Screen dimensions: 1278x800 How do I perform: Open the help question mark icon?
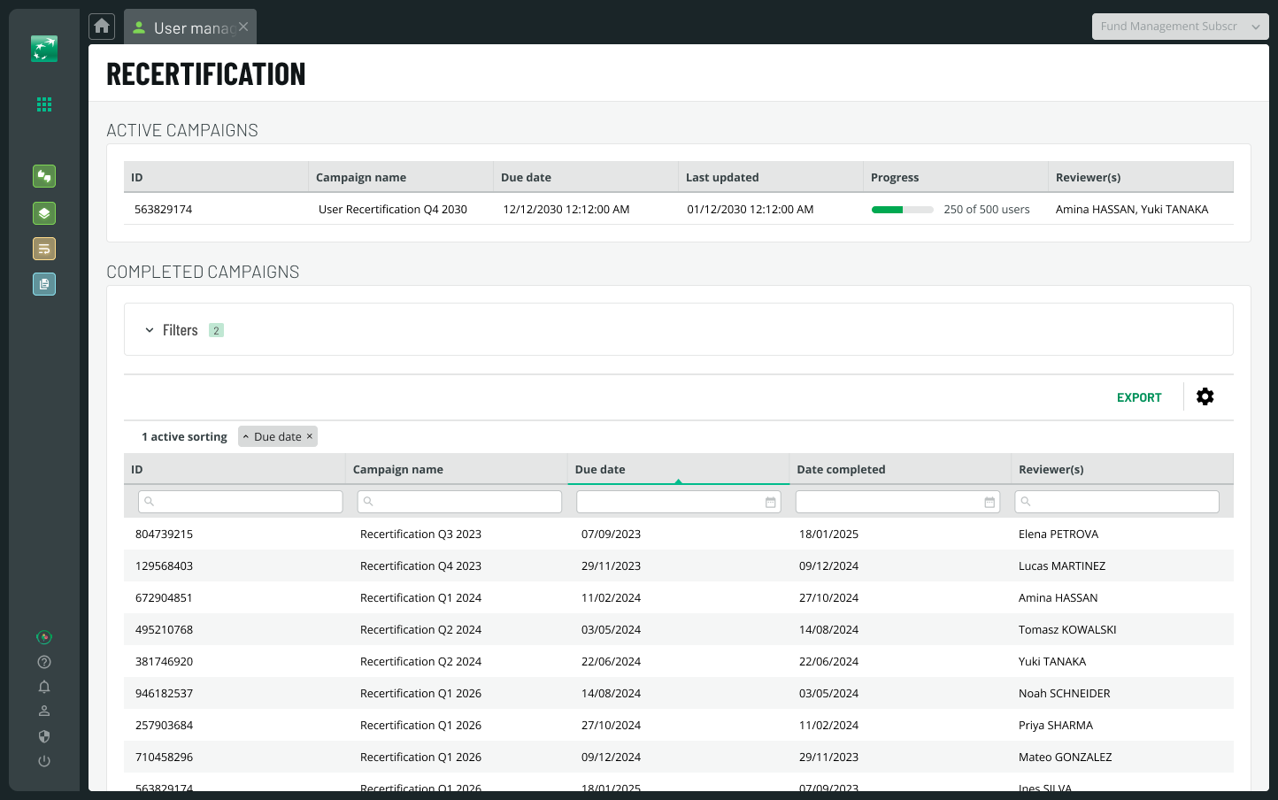coord(44,662)
